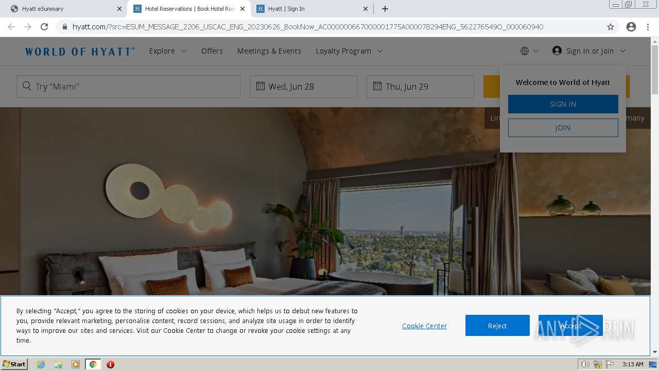This screenshot has height=371, width=659.
Task: Close the Hyatt | Sign In tab
Action: 366,9
